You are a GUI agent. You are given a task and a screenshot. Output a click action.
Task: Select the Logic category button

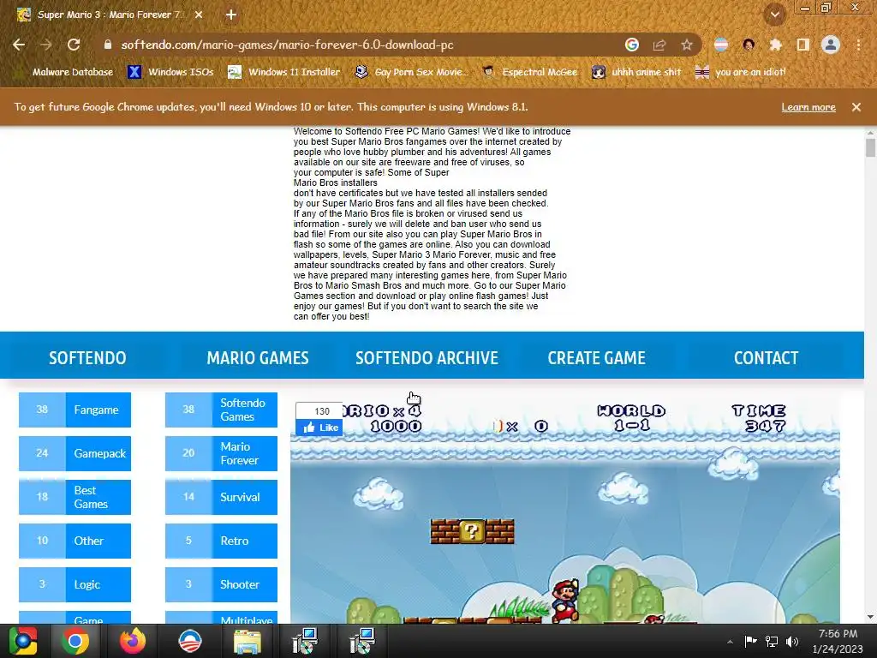point(75,584)
